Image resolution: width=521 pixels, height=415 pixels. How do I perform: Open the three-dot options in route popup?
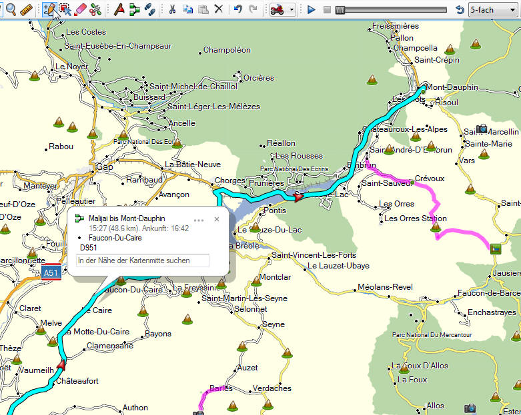199,219
